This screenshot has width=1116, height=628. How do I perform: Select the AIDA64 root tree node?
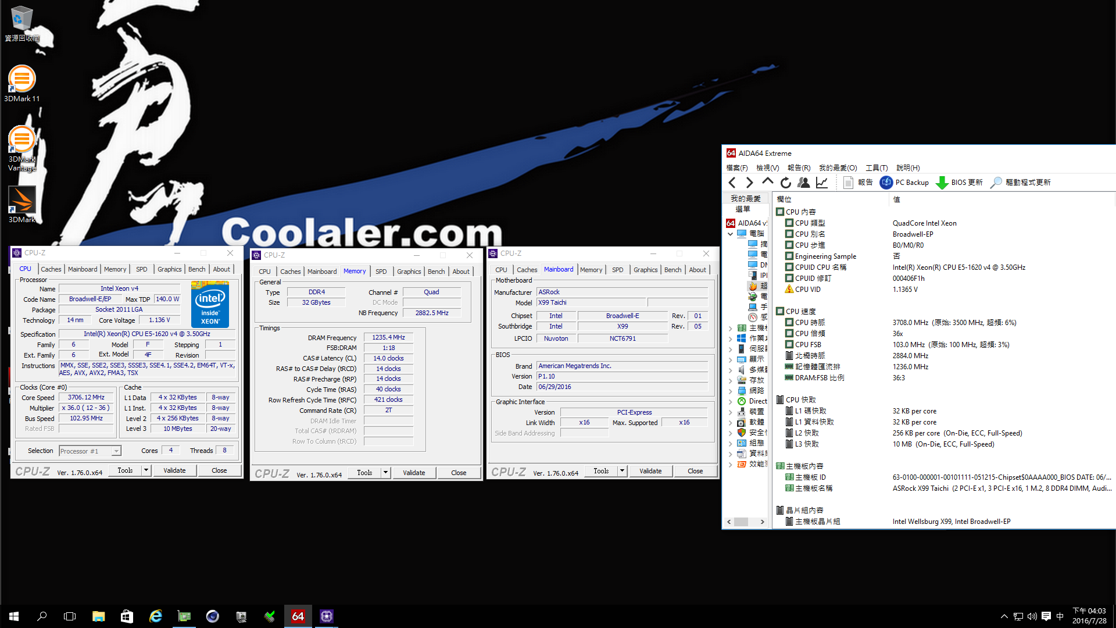tap(747, 223)
